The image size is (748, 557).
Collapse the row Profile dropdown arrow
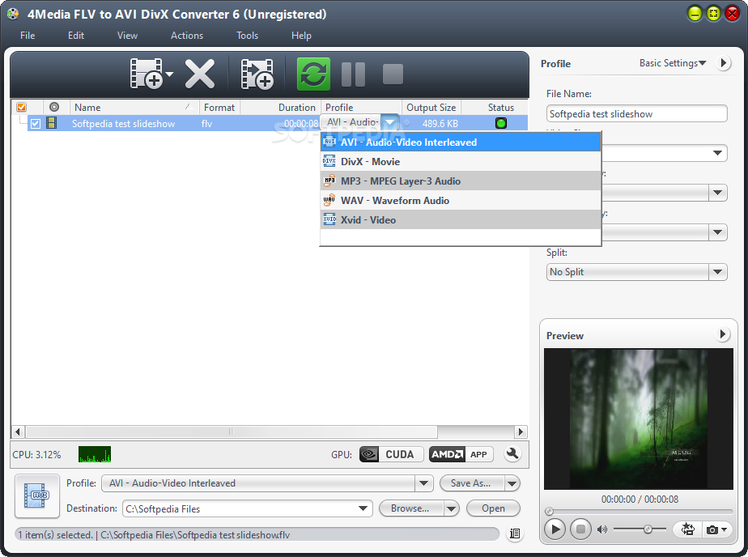coord(389,122)
